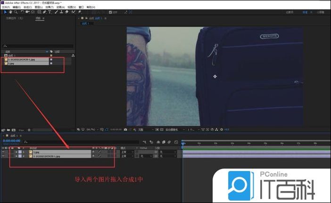Hide layer 1 using its eye icon

[3, 152]
